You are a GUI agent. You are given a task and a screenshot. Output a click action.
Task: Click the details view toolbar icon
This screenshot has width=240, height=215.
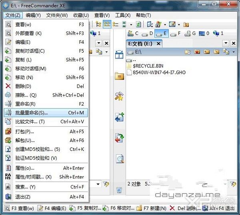click(124, 24)
